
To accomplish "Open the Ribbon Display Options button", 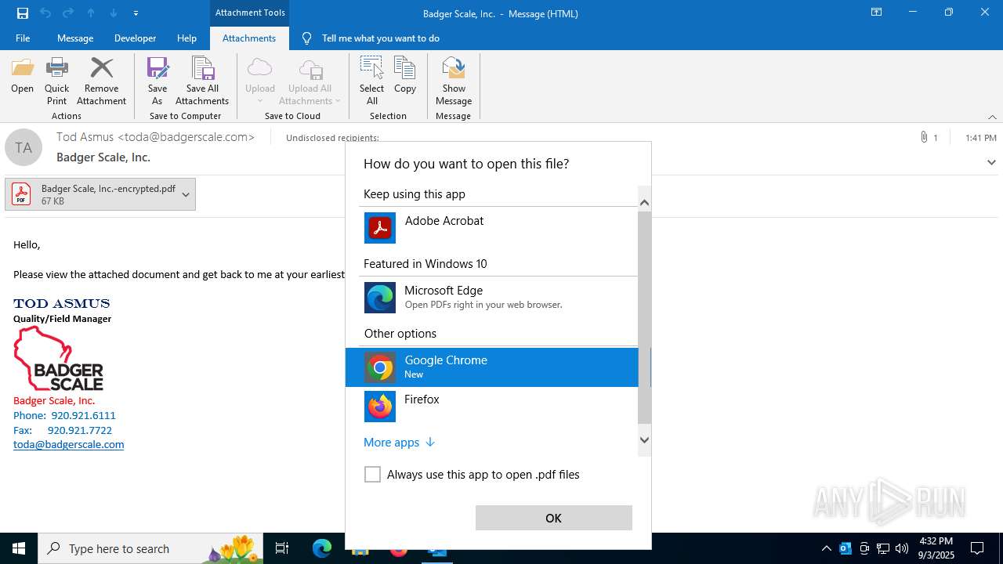I will [x=876, y=13].
